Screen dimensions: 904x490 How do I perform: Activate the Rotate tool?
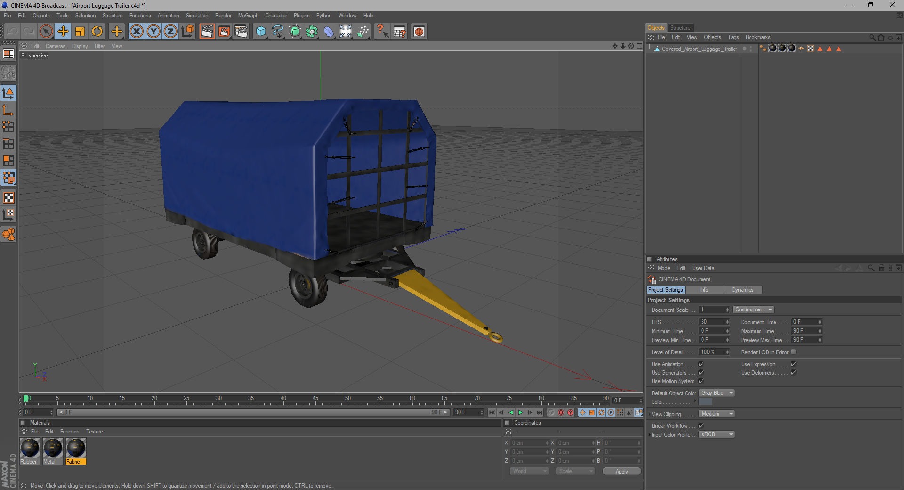click(x=97, y=32)
